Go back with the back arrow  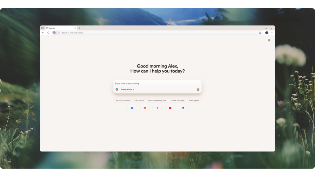coord(43,33)
